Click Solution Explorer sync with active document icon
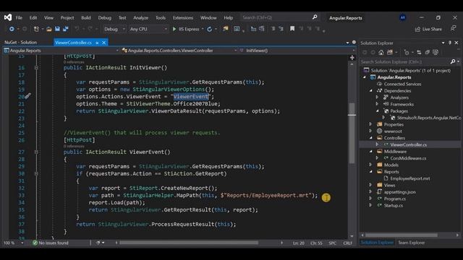463x260 pixels. coord(419,53)
